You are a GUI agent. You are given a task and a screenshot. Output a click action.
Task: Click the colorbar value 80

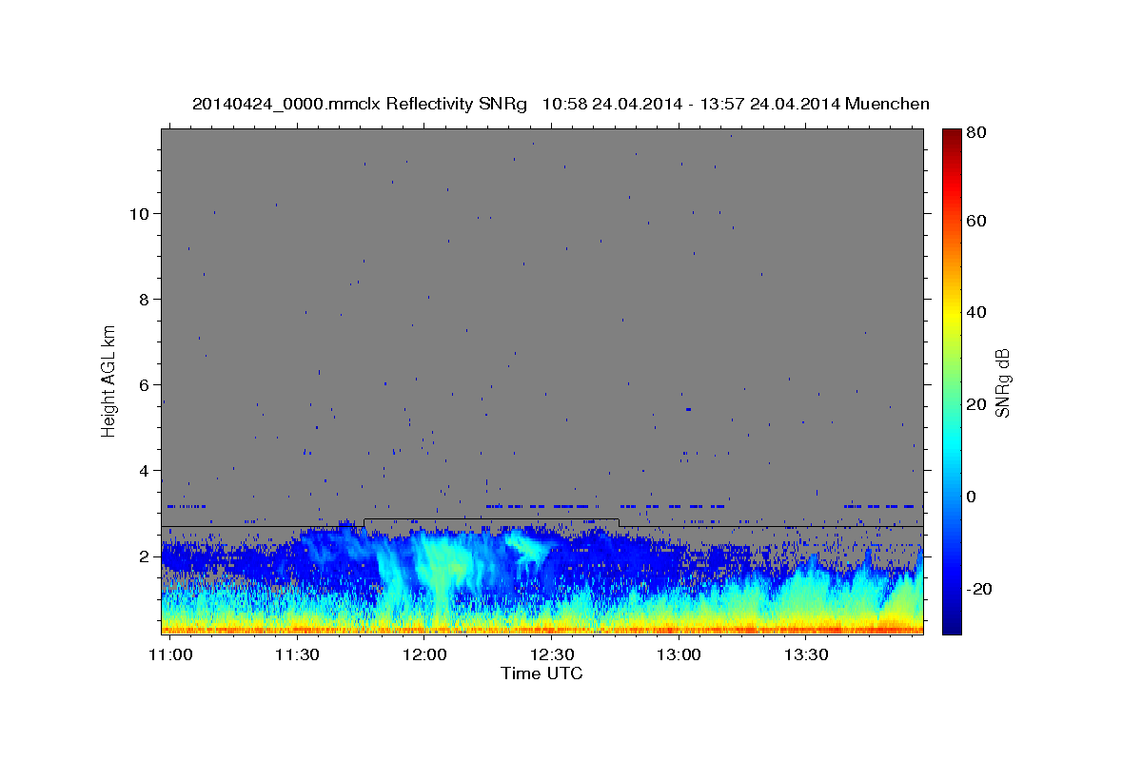(x=975, y=133)
